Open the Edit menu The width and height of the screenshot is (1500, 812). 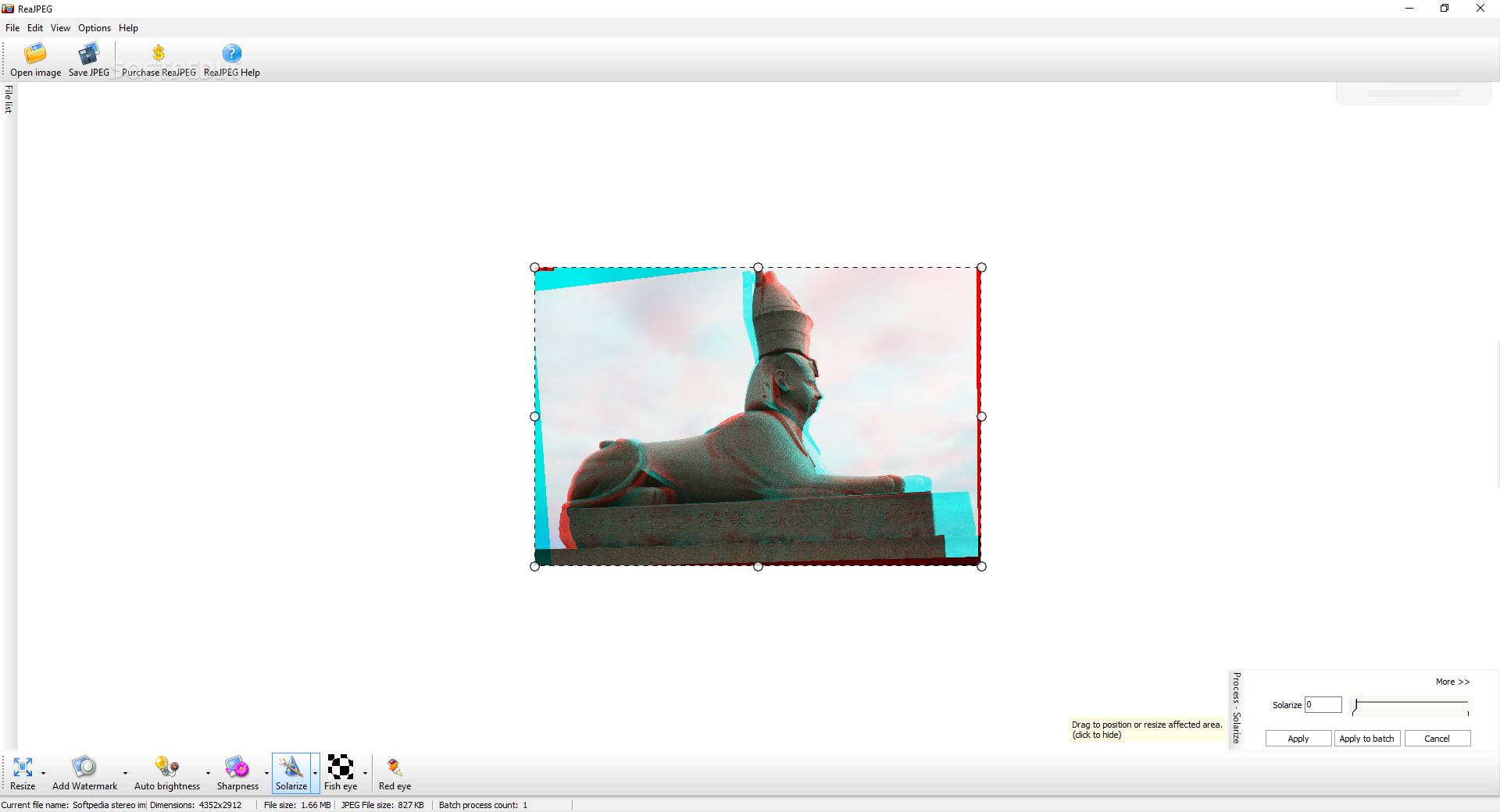pyautogui.click(x=35, y=27)
